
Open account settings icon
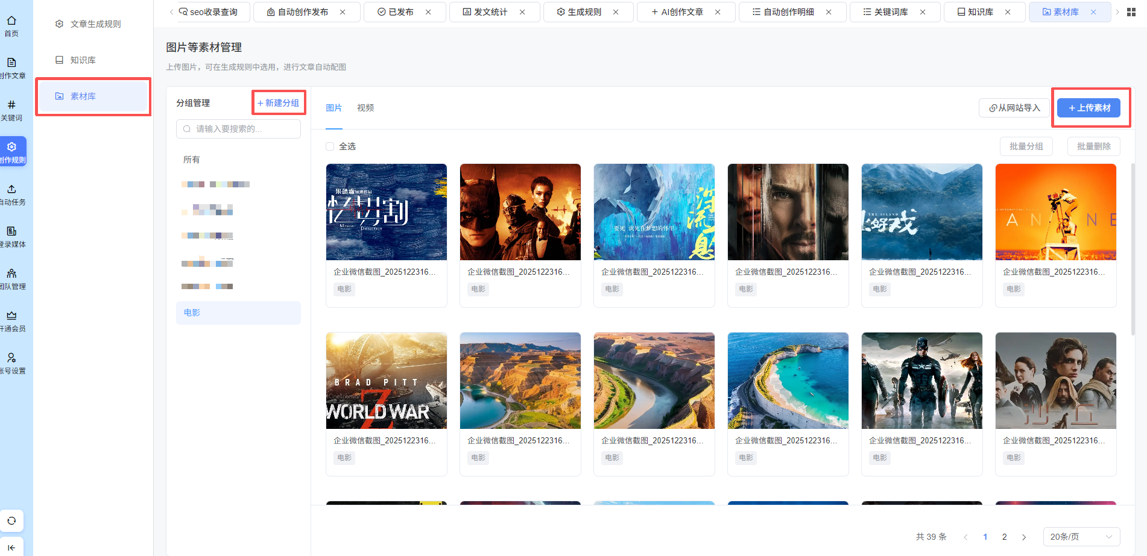[x=11, y=358]
